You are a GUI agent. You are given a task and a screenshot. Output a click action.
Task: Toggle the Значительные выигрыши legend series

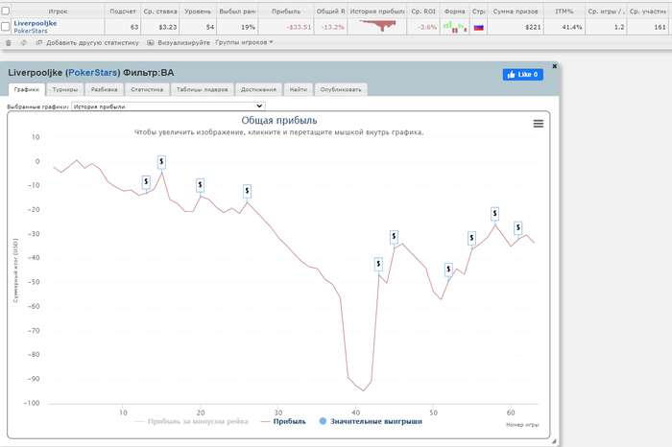pos(371,422)
